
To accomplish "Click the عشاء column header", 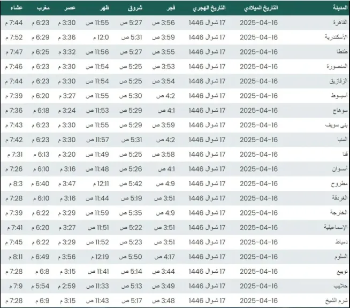I will point(16,8).
